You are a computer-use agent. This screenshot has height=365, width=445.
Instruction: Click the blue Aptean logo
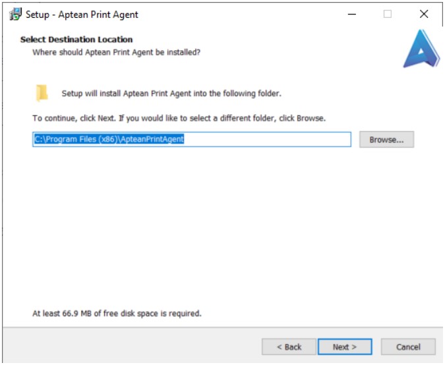(x=421, y=49)
